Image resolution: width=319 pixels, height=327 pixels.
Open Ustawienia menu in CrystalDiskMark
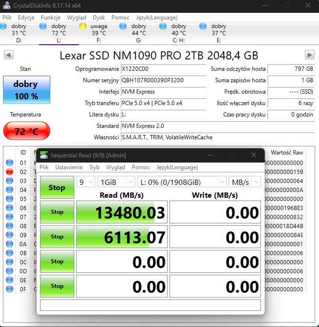(x=69, y=167)
